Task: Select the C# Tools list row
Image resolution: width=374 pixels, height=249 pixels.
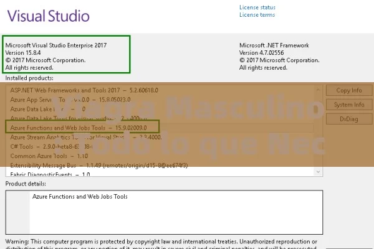Action: (160, 146)
